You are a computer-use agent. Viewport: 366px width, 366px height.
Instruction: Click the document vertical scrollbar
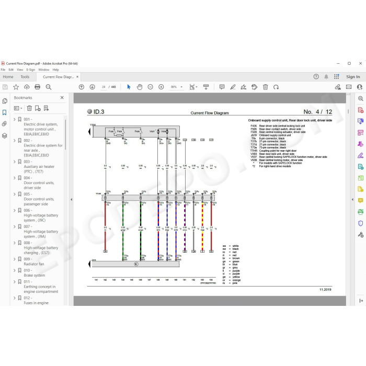(348, 111)
